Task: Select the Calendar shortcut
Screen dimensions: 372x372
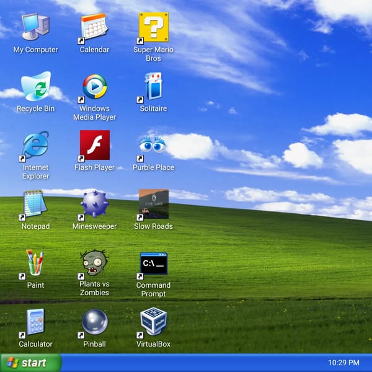Action: 94,27
